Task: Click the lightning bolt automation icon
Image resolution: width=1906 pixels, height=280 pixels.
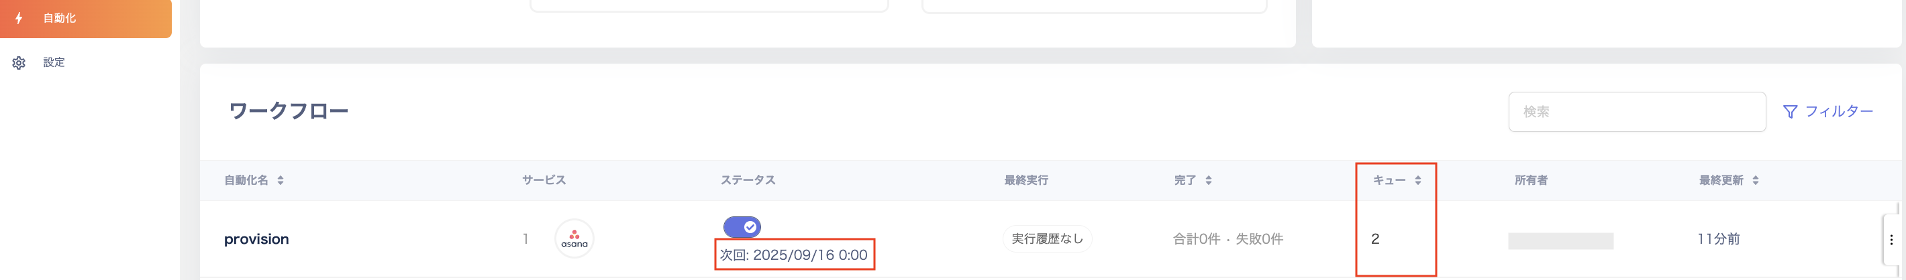Action: tap(19, 17)
